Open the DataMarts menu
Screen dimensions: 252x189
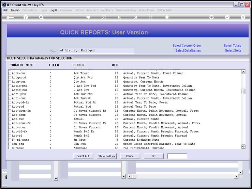pos(106,10)
